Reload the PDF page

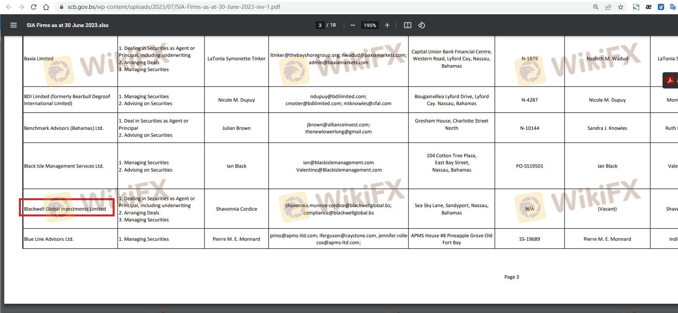click(x=34, y=7)
